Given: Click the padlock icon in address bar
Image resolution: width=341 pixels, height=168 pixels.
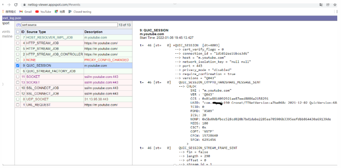Looking at the screenshot, I should [x=25, y=4].
